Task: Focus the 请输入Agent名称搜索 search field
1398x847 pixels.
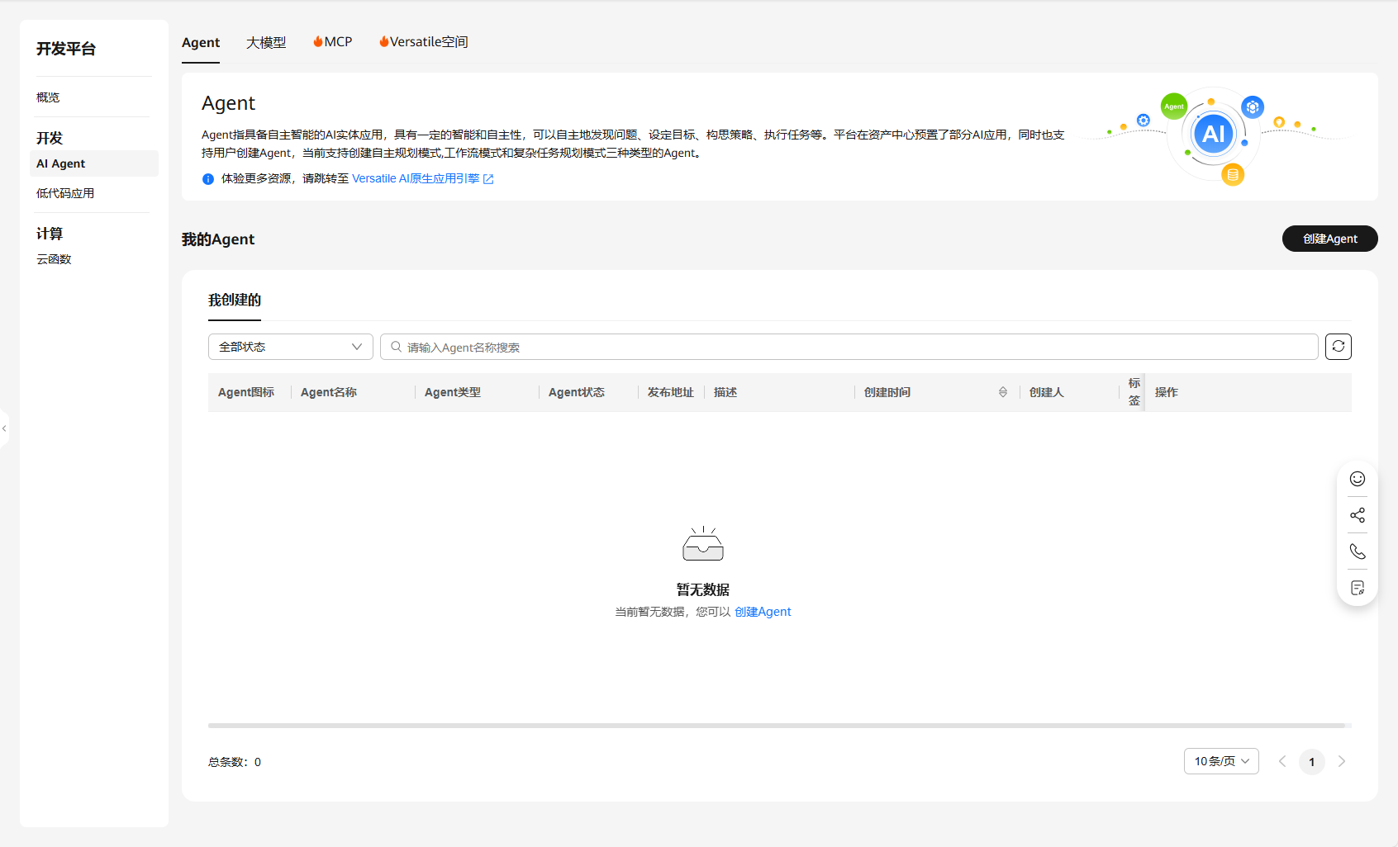Action: point(849,347)
